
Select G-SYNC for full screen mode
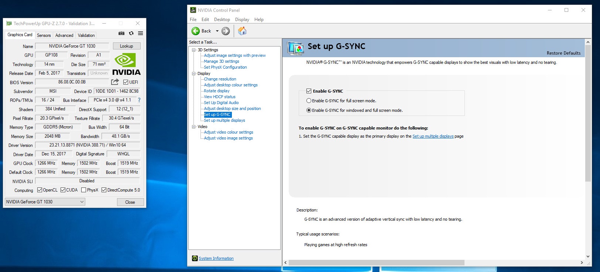click(x=309, y=101)
